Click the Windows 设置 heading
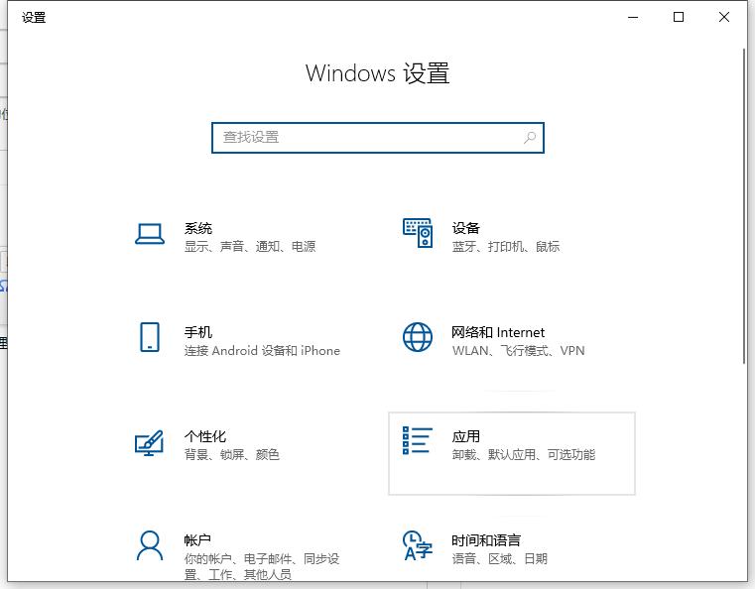Viewport: 755px width, 589px height. click(377, 73)
